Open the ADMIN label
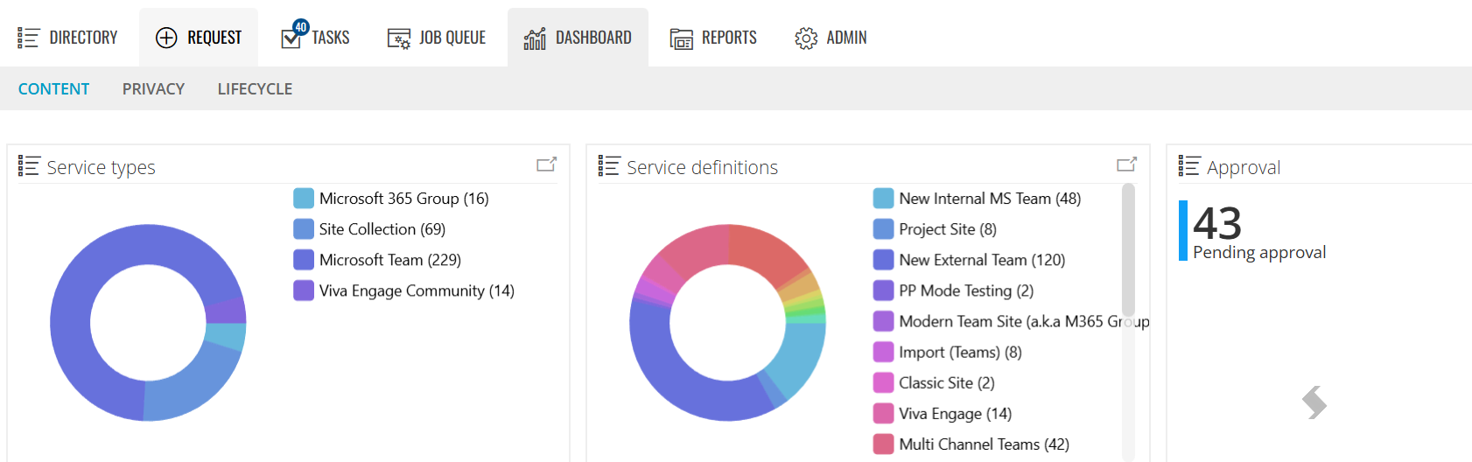This screenshot has height=462, width=1472. point(846,38)
